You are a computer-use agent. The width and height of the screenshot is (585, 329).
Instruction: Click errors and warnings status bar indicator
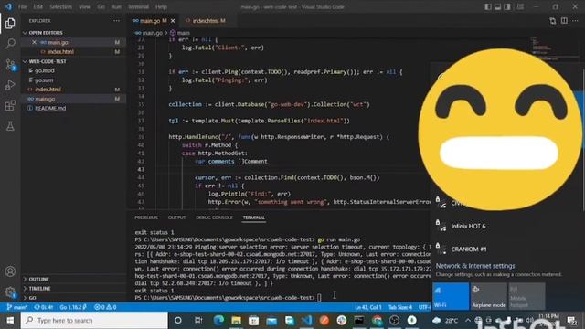(x=105, y=307)
